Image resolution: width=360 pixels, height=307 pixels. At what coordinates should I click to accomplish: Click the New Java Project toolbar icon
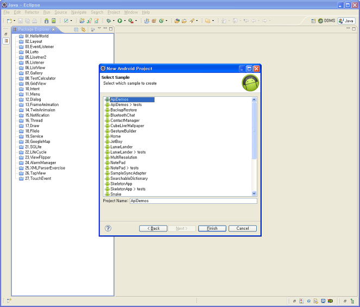[147, 21]
